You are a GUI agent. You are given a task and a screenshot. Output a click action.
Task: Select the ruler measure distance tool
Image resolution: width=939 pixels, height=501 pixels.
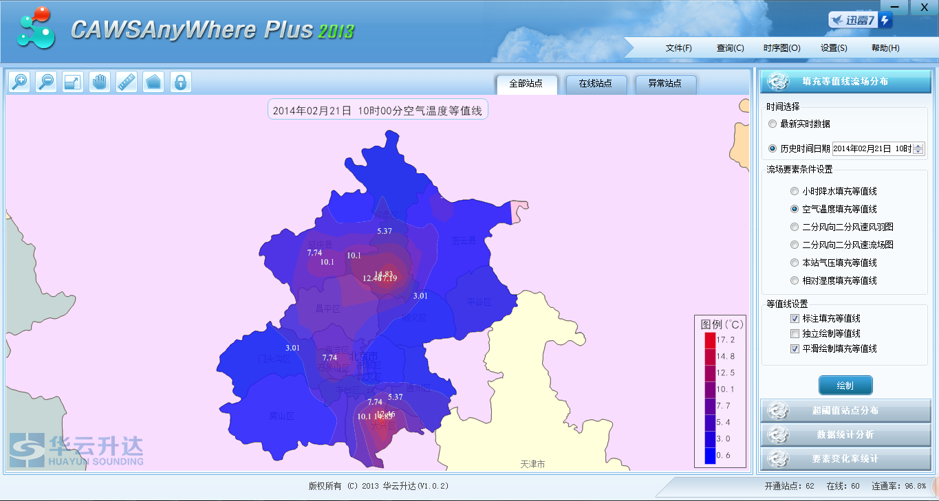127,82
